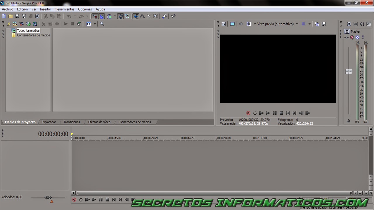Open the media Views dropdown arrow
The height and width of the screenshot is (210, 374).
(x=94, y=24)
